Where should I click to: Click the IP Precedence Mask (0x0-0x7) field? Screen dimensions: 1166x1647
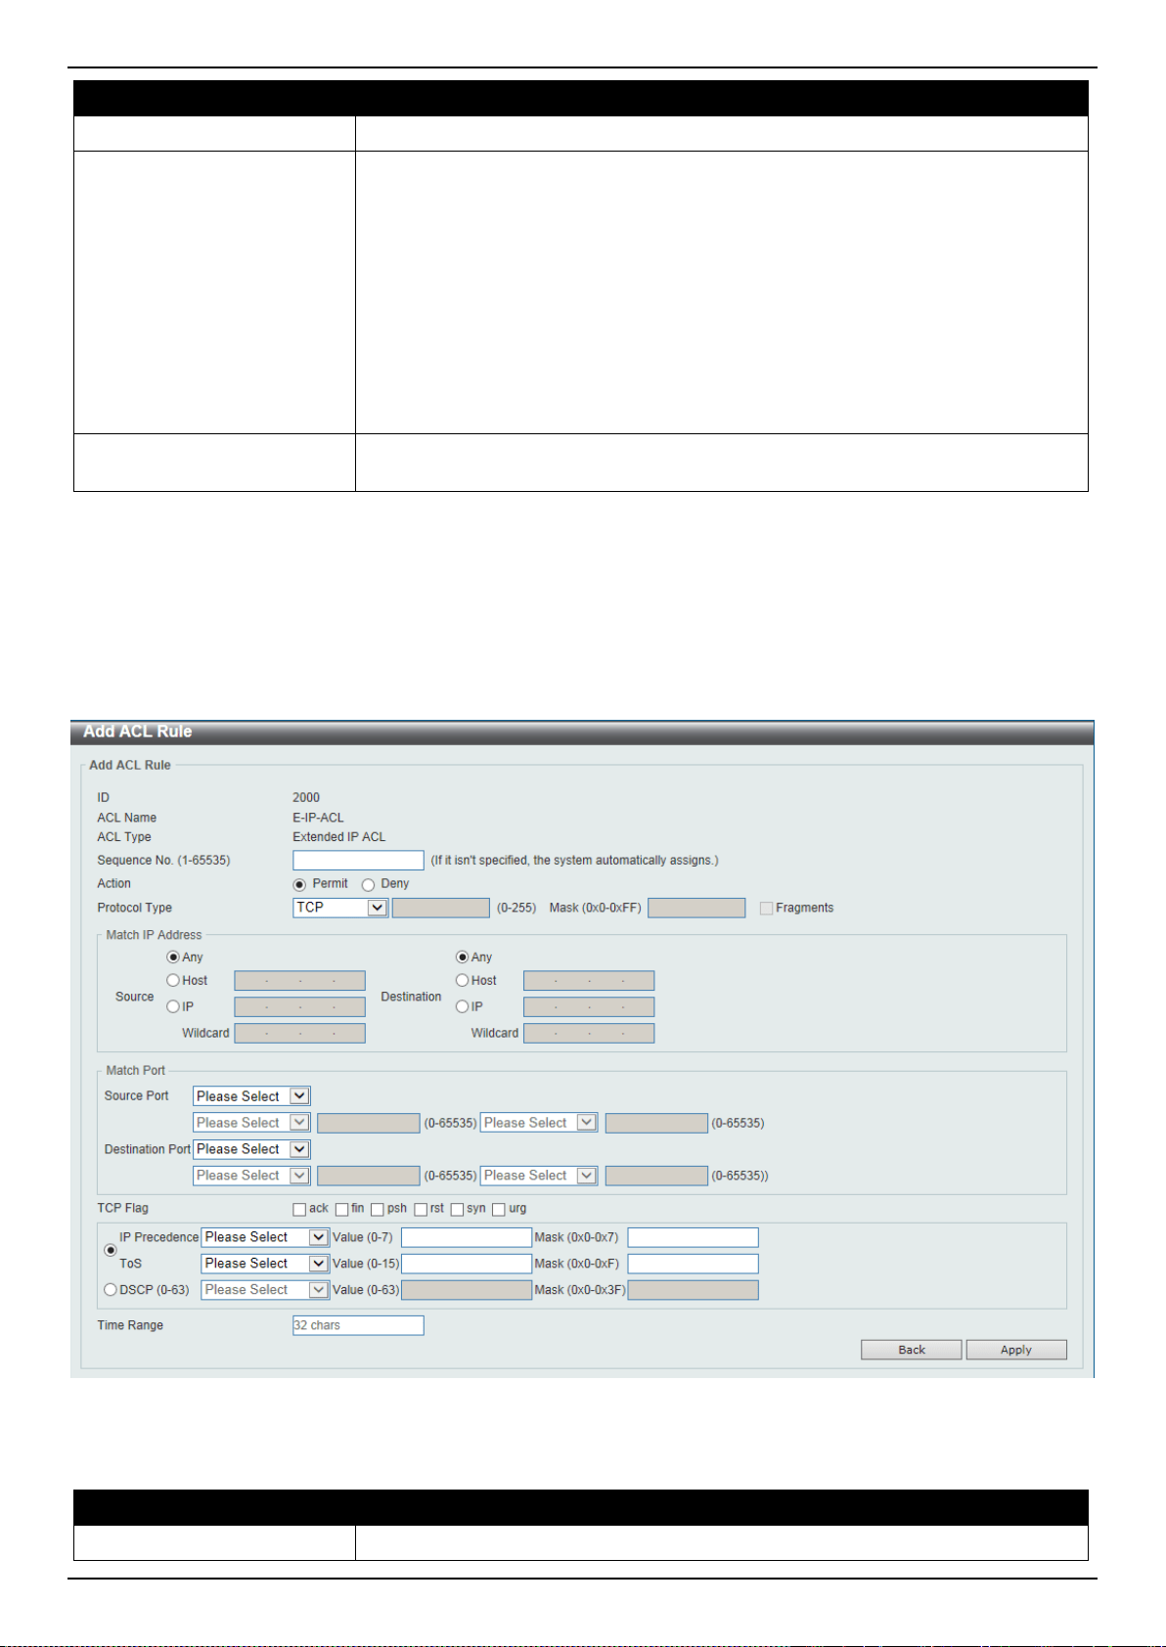tap(693, 1237)
